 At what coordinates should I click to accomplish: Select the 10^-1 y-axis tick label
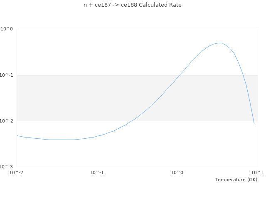[x=7, y=75]
